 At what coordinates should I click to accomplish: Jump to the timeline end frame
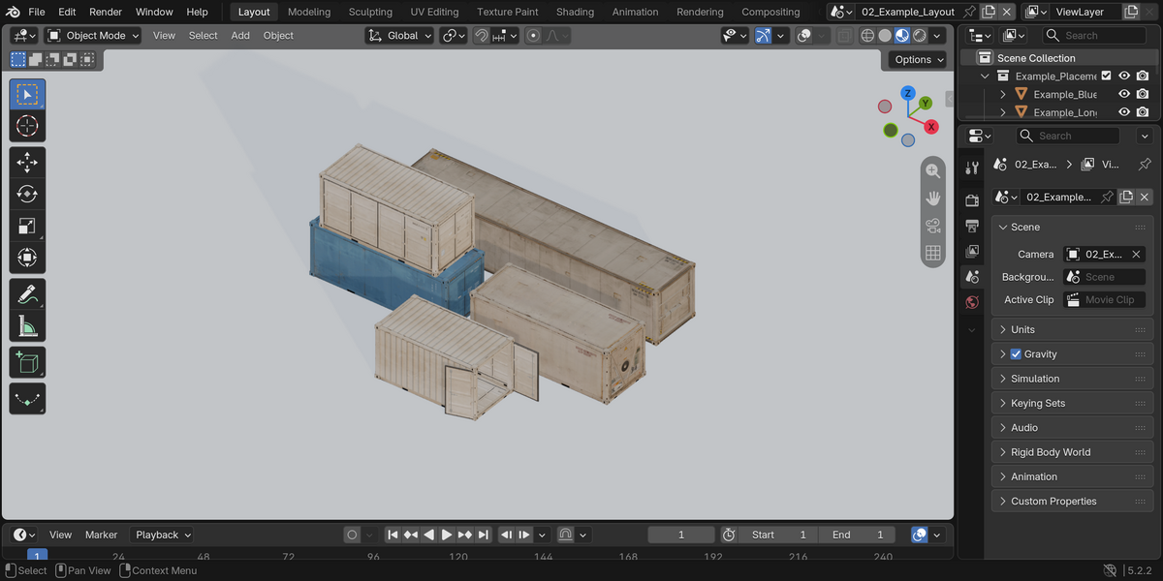484,535
